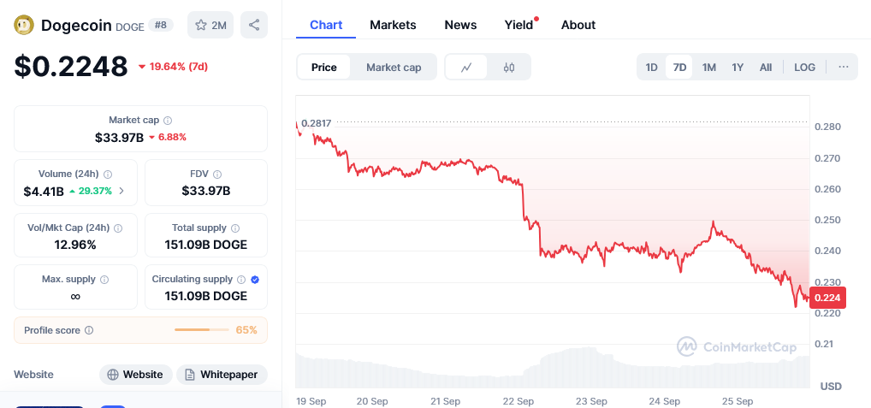Click the share icon next to the watchlist star
This screenshot has width=871, height=408.
(254, 25)
